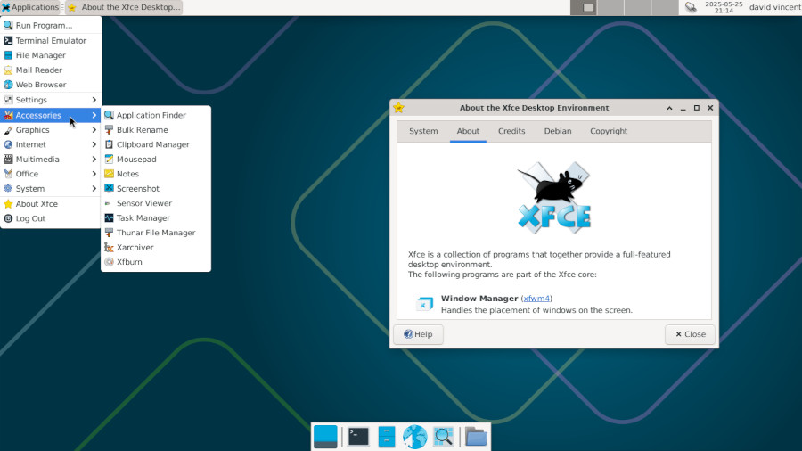Expand the Office submenu

point(51,174)
